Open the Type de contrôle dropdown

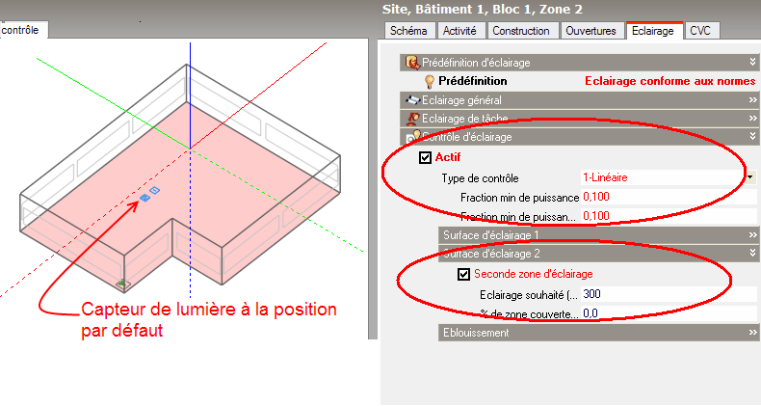(x=749, y=177)
